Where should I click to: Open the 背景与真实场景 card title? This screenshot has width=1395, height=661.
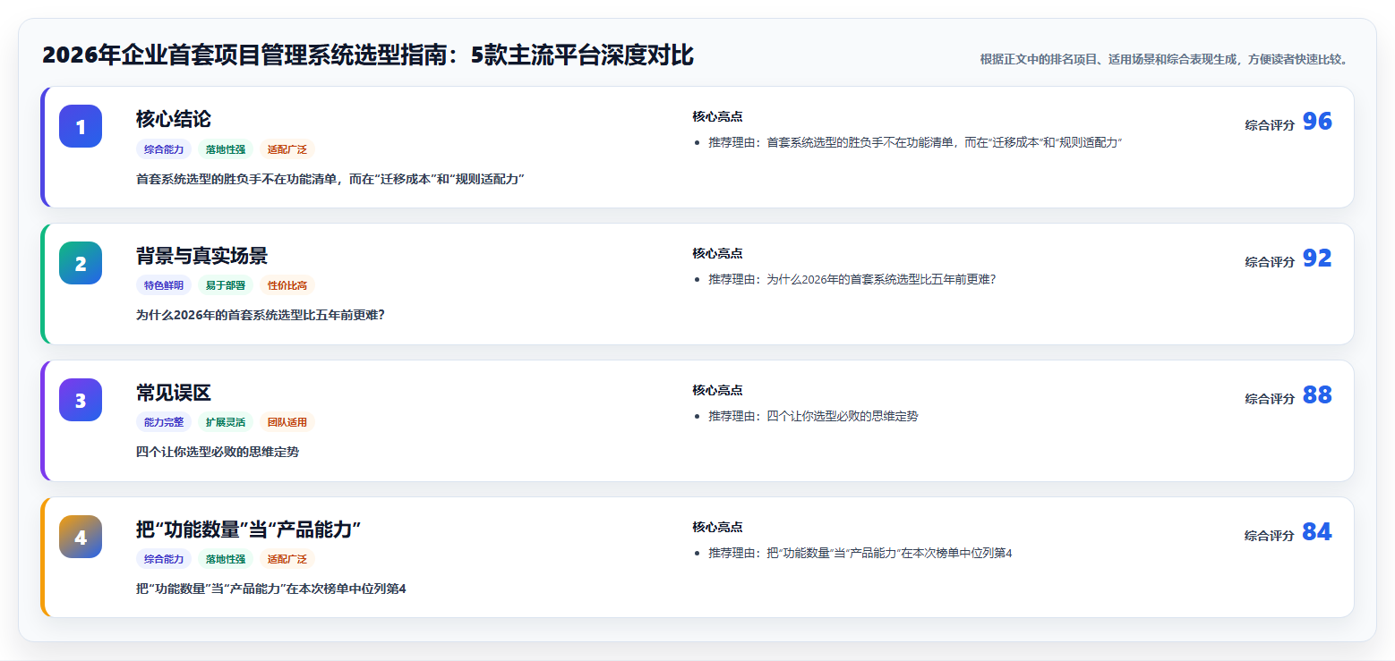pos(201,256)
